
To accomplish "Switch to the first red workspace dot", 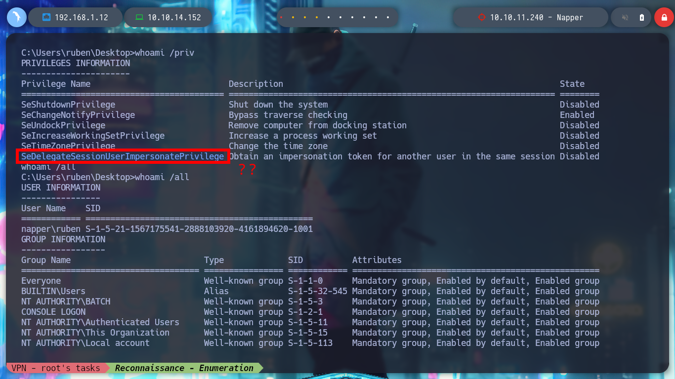I will pyautogui.click(x=281, y=18).
